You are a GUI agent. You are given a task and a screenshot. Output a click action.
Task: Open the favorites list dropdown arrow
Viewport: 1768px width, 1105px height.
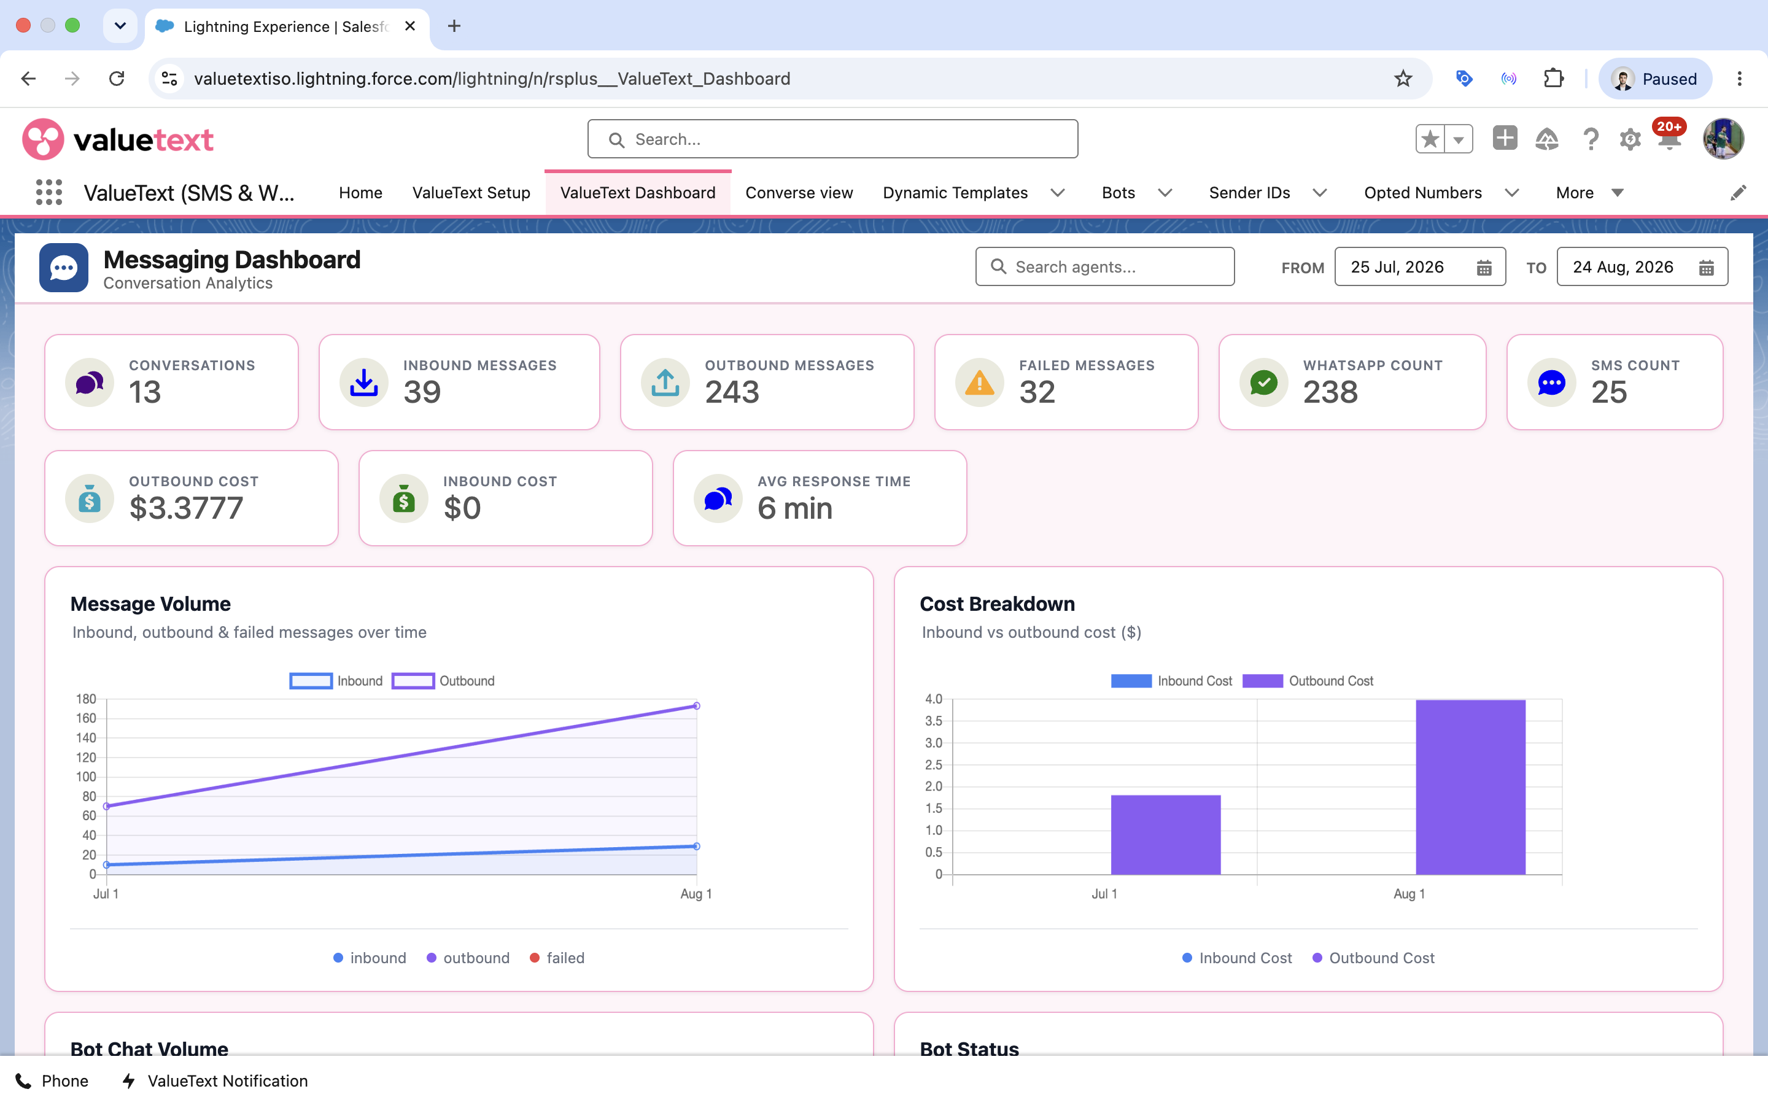(1458, 139)
